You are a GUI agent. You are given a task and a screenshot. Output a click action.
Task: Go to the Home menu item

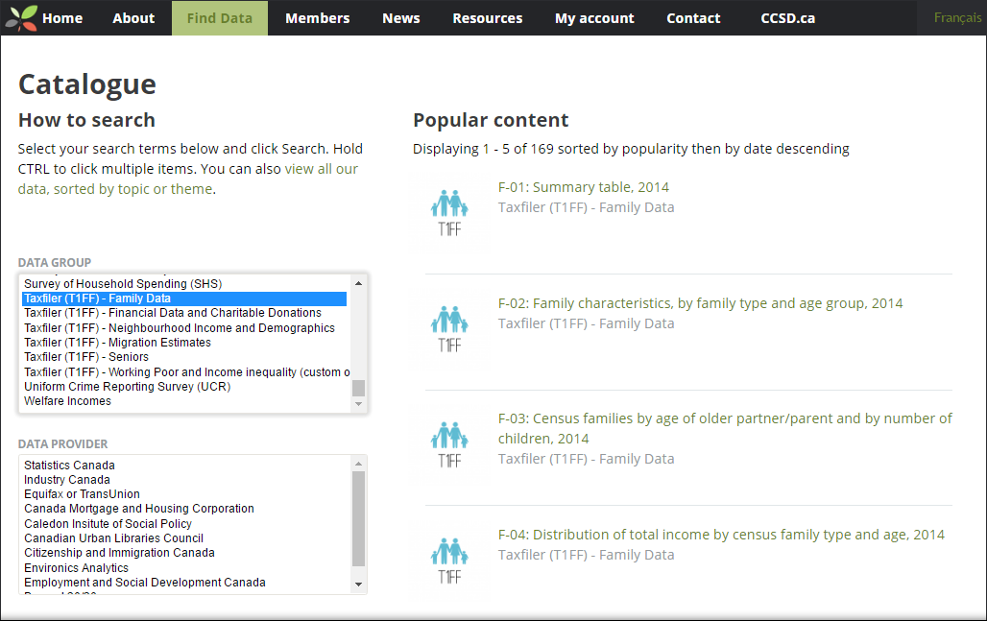62,18
